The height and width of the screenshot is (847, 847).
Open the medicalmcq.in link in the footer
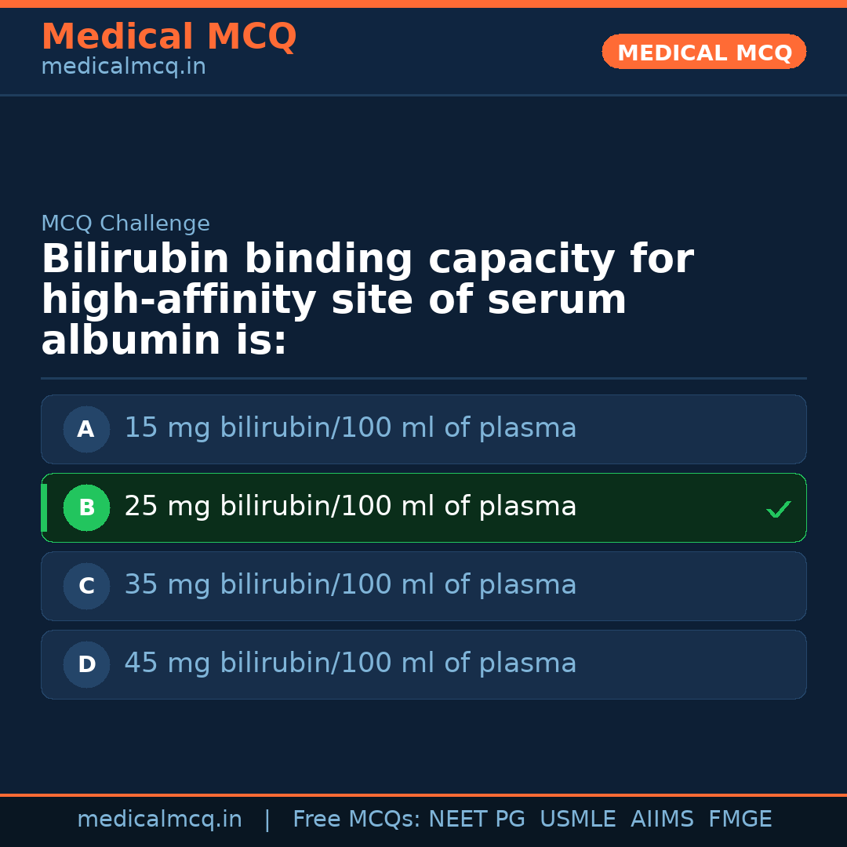tap(159, 820)
